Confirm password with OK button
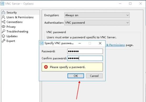 pyautogui.click(x=75, y=76)
